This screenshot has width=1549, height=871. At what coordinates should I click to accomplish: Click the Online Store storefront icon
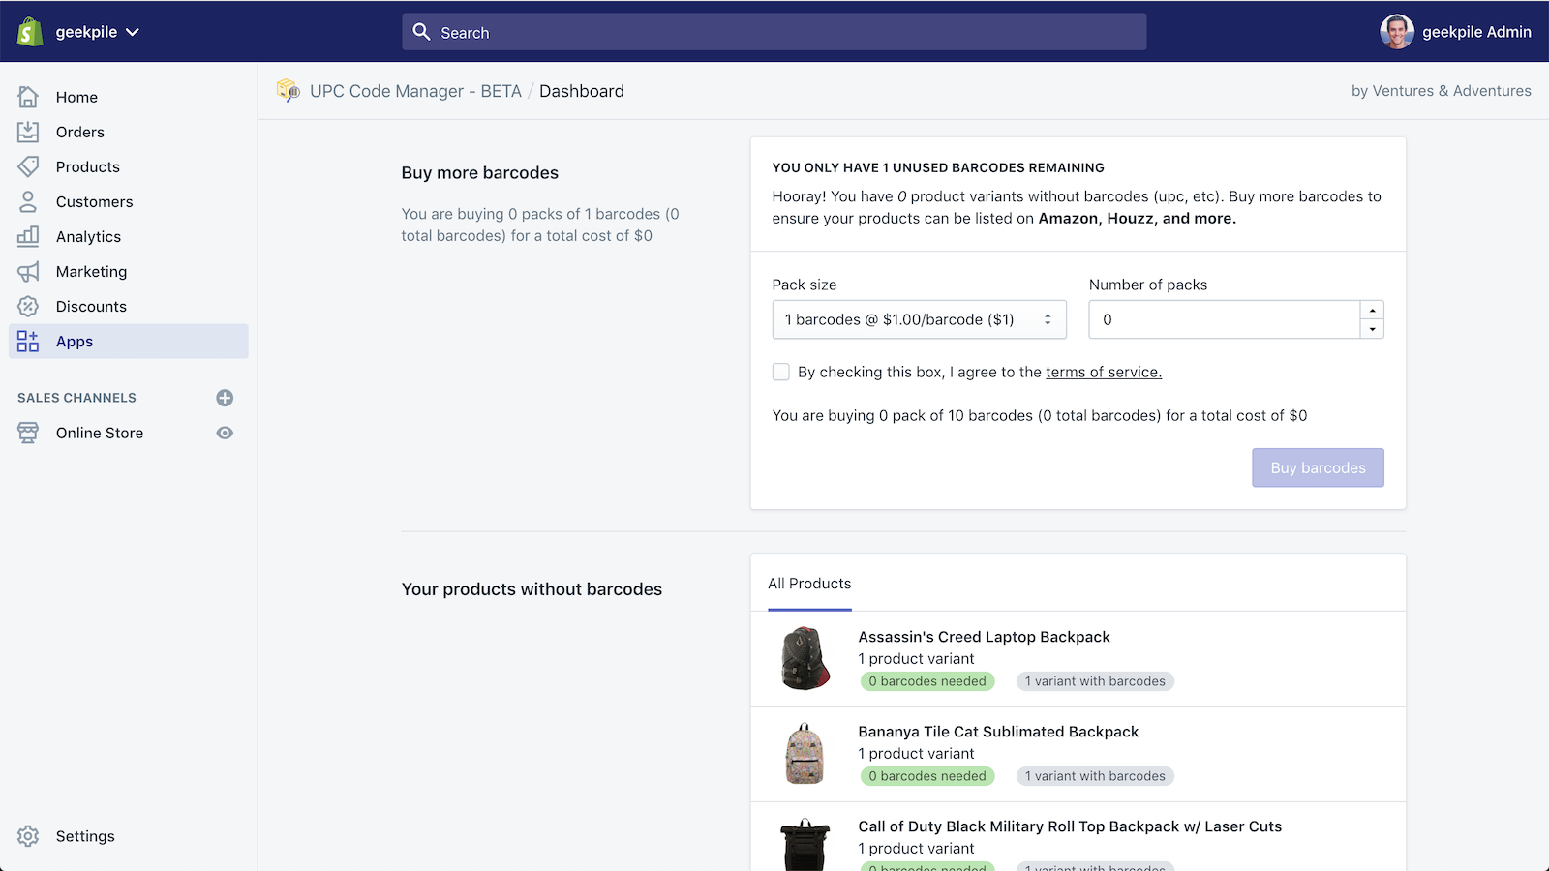coord(28,433)
